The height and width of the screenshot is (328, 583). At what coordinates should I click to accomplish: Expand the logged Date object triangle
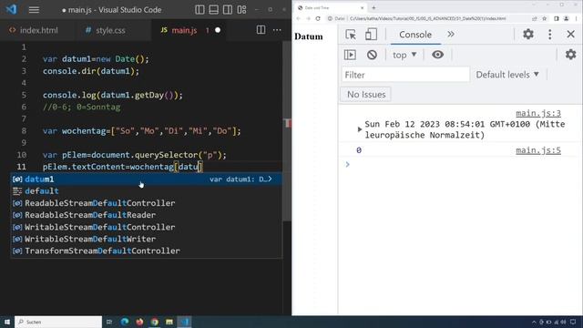(x=359, y=129)
